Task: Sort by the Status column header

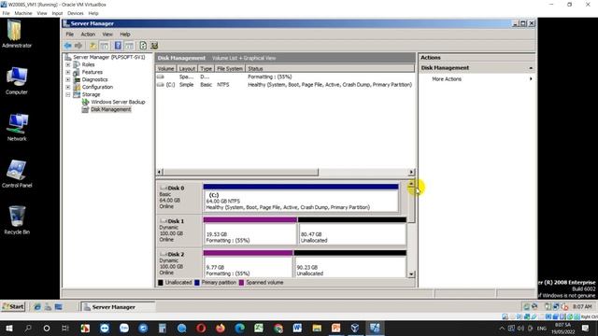Action: click(x=330, y=68)
